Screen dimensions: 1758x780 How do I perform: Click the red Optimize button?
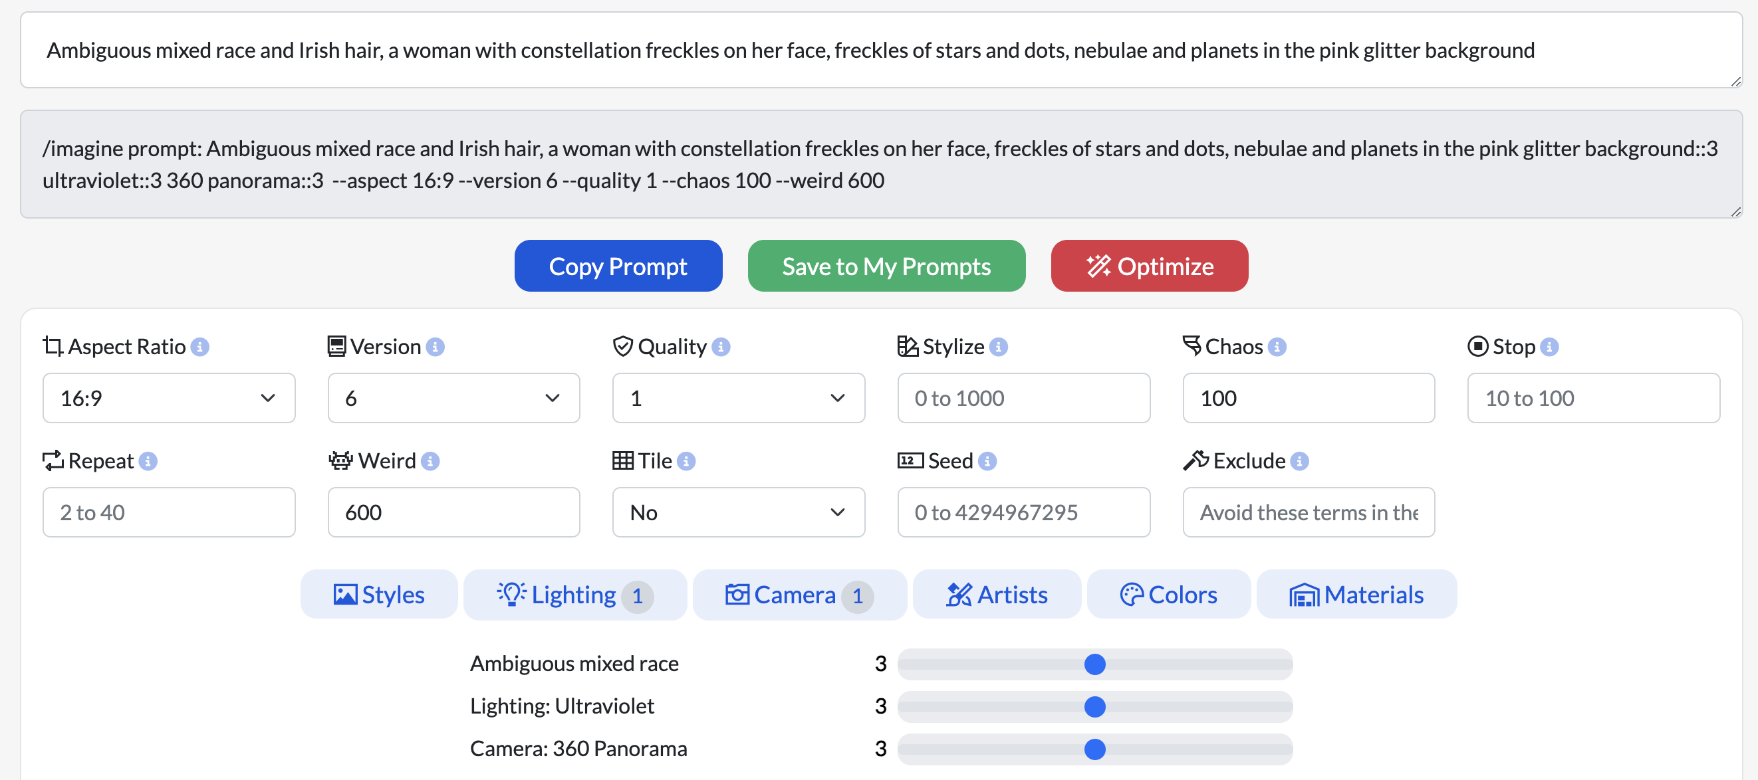tap(1149, 266)
